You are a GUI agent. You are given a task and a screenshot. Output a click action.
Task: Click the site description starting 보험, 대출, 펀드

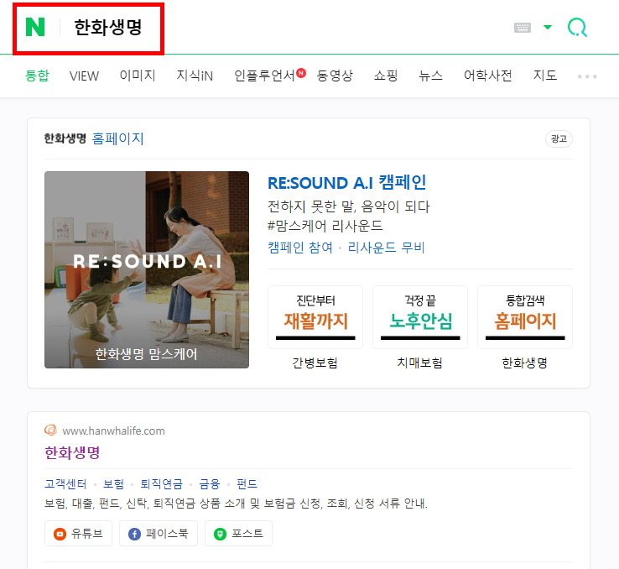point(236,503)
